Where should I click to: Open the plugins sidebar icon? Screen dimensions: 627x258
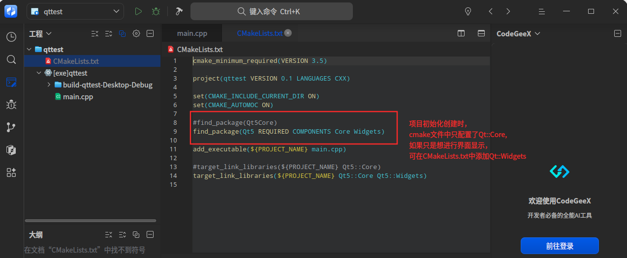[11, 172]
